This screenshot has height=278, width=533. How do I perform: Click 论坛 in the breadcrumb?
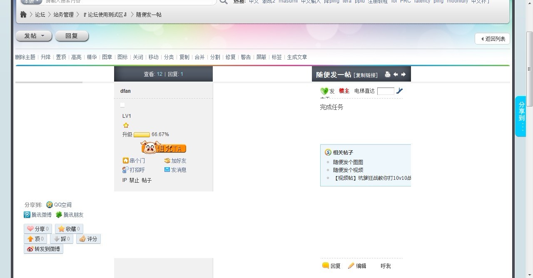tap(40, 15)
